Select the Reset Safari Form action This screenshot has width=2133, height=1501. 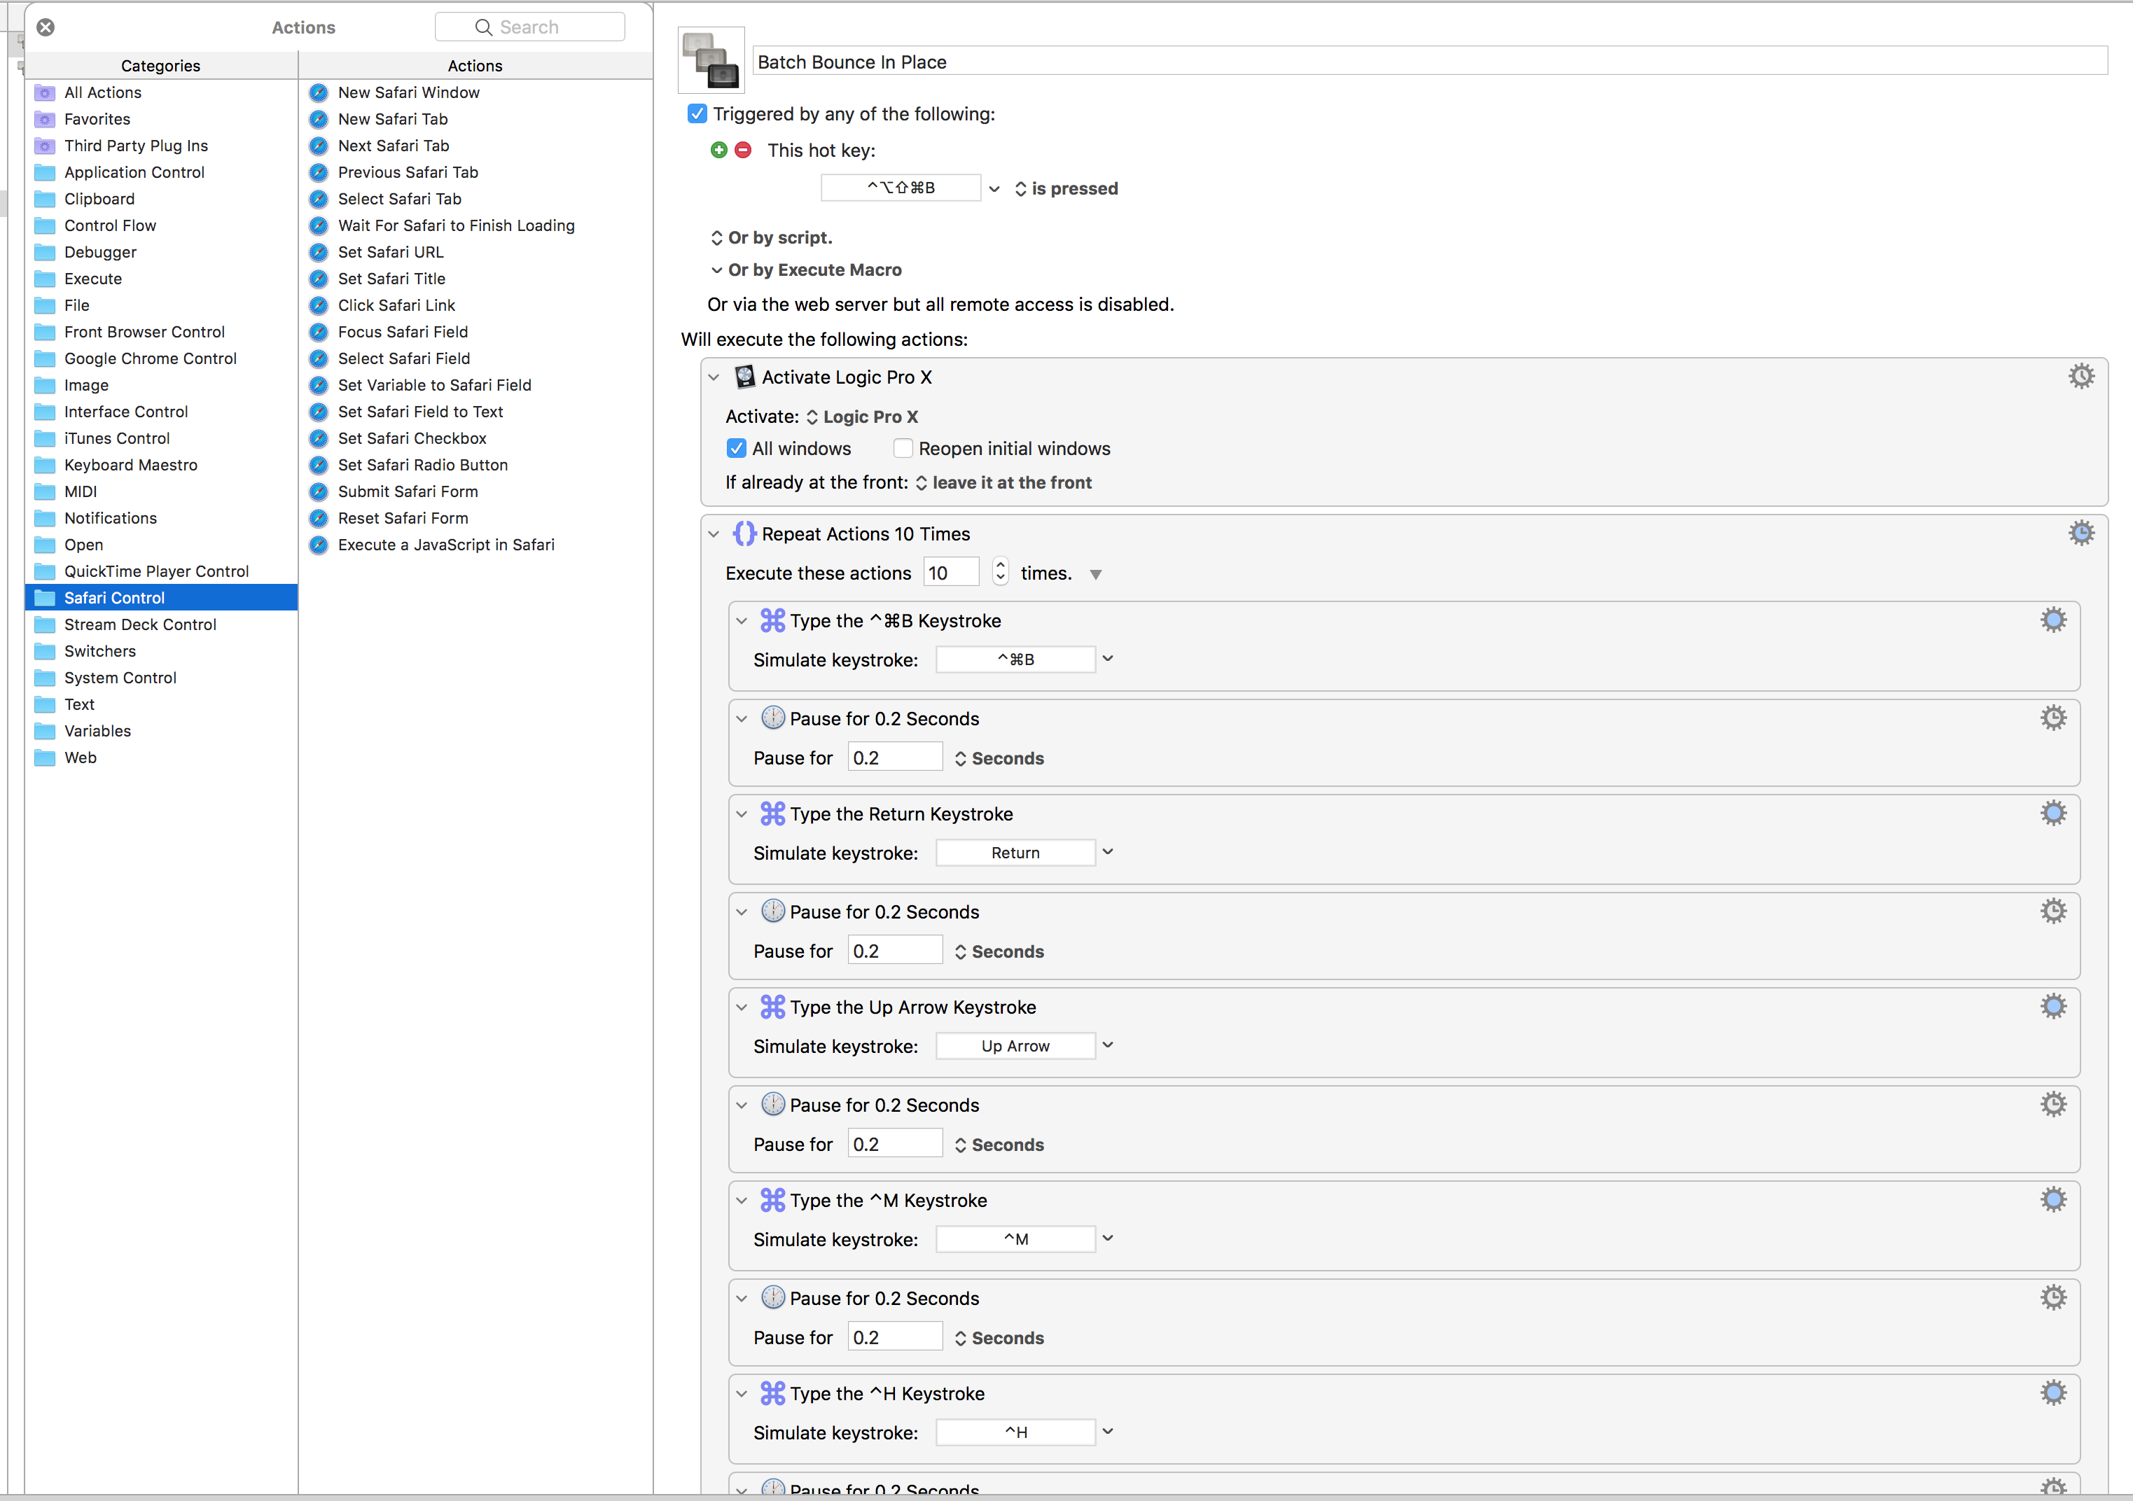(475, 517)
